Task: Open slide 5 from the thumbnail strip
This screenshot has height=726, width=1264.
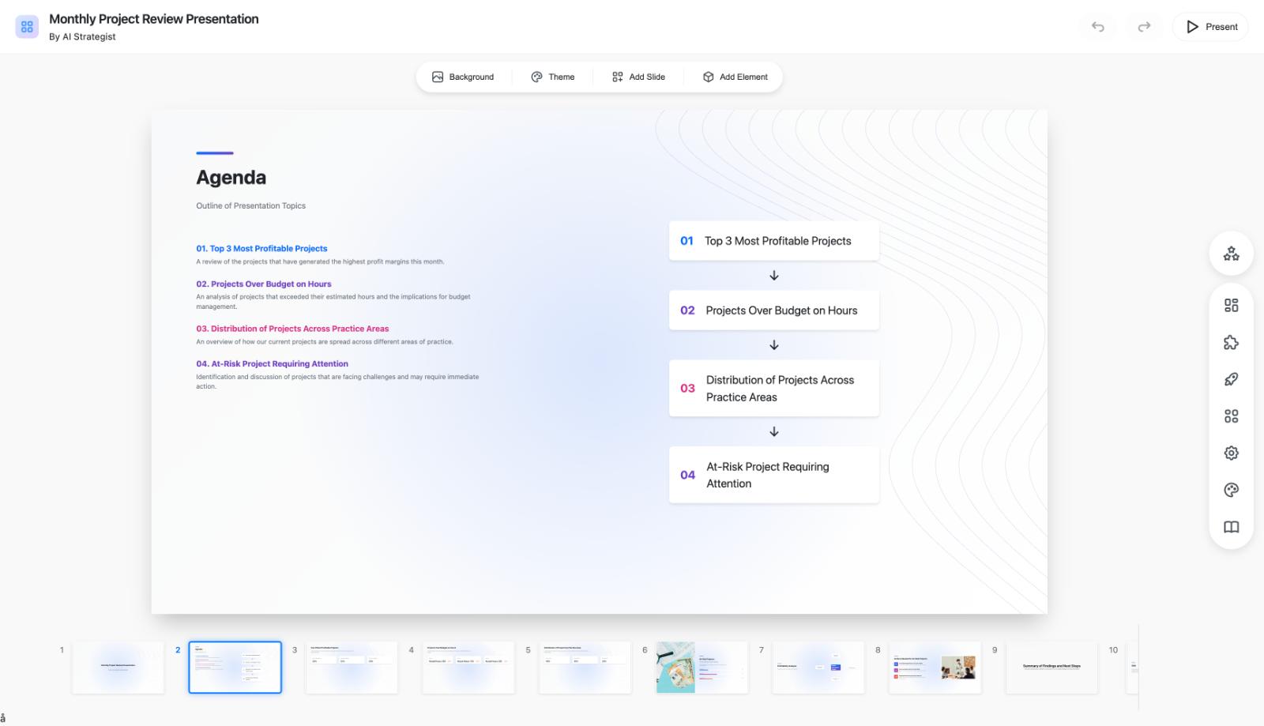Action: [x=585, y=667]
